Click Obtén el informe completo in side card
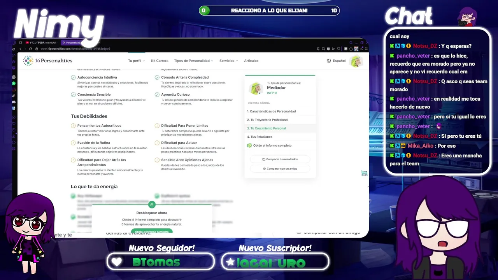The width and height of the screenshot is (498, 280). (x=269, y=145)
